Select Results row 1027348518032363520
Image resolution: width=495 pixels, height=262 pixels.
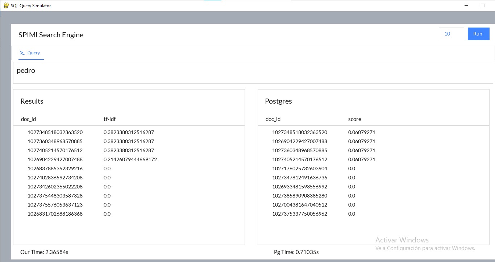tap(129, 132)
